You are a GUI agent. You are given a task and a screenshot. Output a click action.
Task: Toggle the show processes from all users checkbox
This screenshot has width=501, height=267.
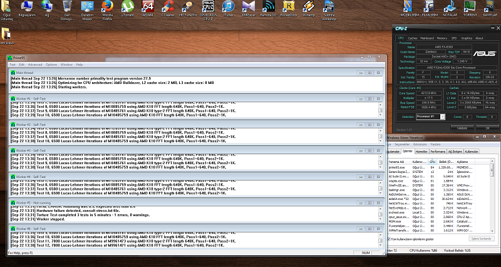[389, 239]
